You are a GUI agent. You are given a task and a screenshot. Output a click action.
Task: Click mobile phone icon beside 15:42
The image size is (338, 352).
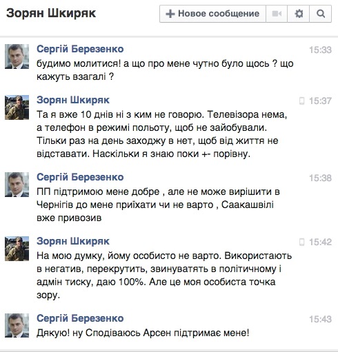pos(302,242)
